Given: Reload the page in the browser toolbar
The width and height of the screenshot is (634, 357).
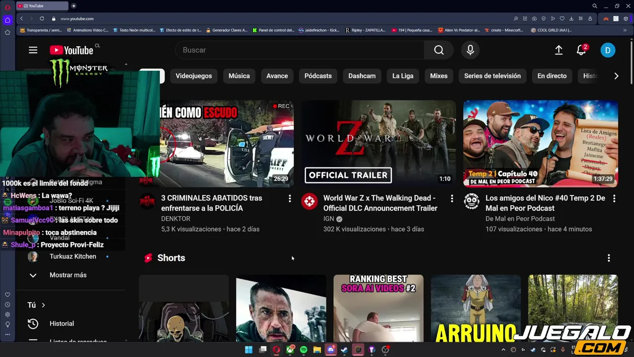Looking at the screenshot, I should coord(42,18).
